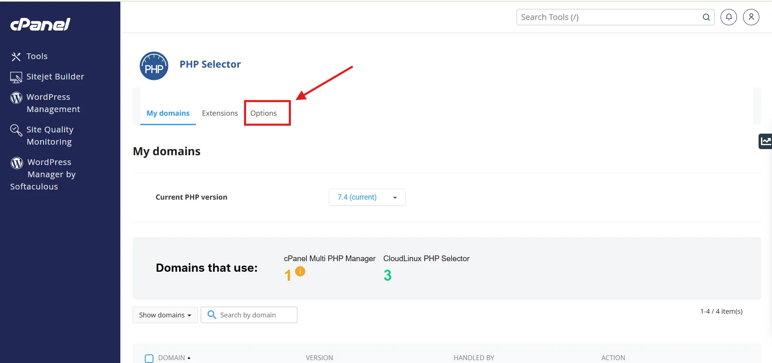Click the Site Quality Monitoring magnifier icon
This screenshot has height=363, width=772.
point(16,130)
